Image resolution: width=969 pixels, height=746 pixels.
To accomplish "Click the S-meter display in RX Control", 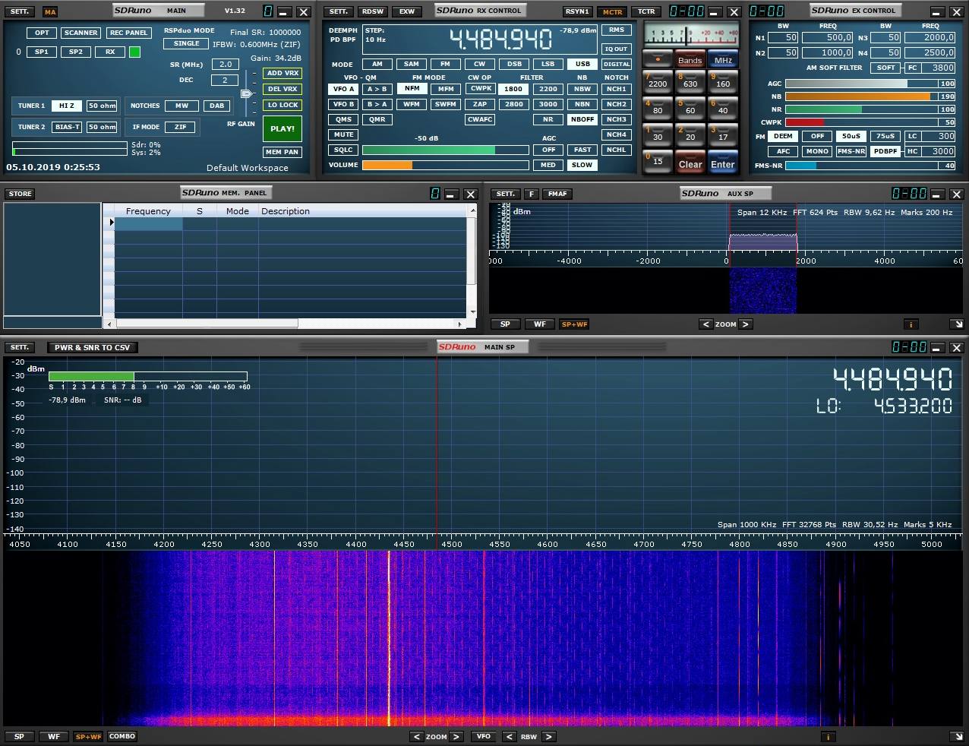I will (690, 34).
